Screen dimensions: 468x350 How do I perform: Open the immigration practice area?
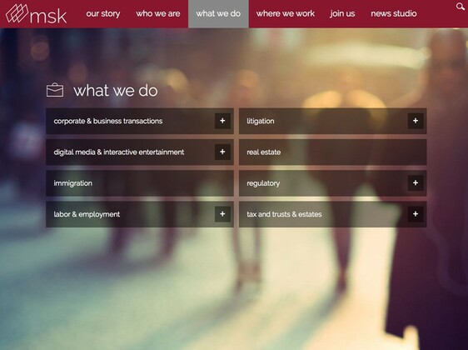(x=140, y=183)
